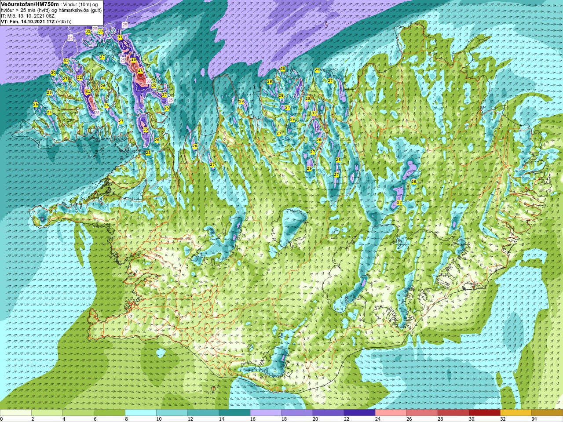Click the legend scale number '34'

[534, 419]
